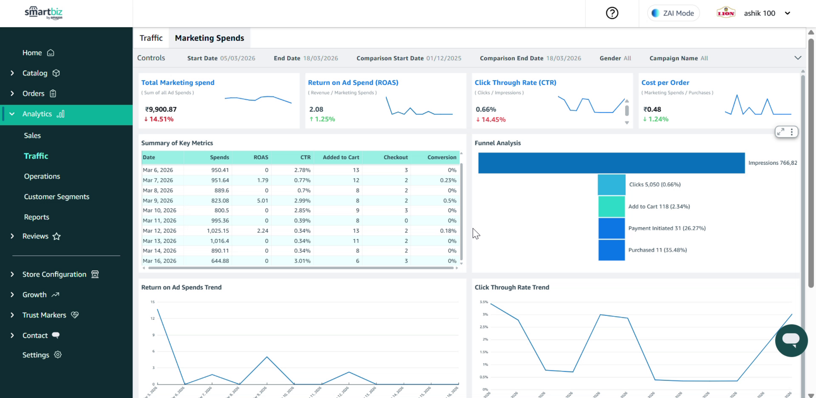Click the chat bubble support icon
This screenshot has width=816, height=398.
coord(791,340)
